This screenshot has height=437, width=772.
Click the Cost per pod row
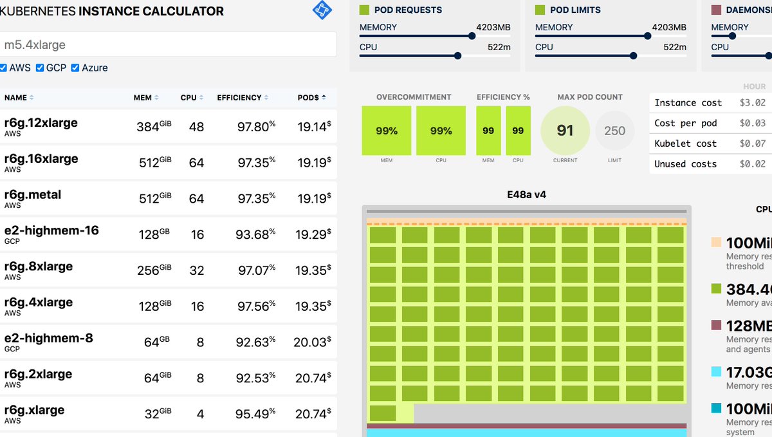[x=711, y=123]
